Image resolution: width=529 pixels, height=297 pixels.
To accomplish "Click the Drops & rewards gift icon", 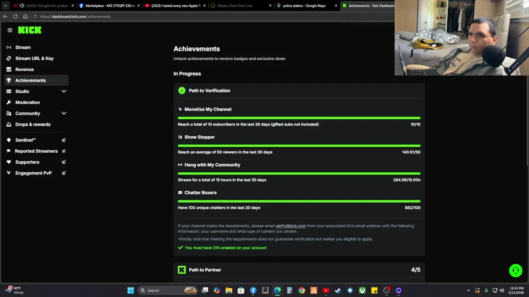I will click(x=9, y=124).
